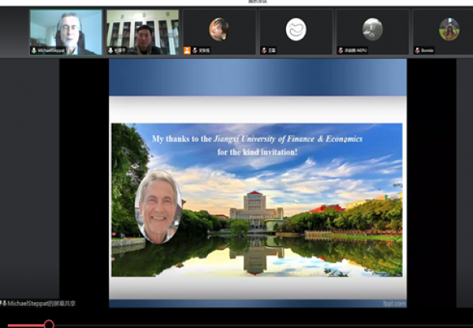Click the gray avatar on the NEPU participant tile
The image size is (473, 328).
[x=372, y=29]
